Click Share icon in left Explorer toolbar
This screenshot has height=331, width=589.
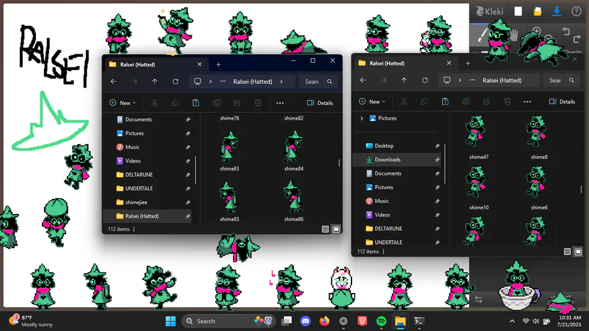tap(237, 103)
